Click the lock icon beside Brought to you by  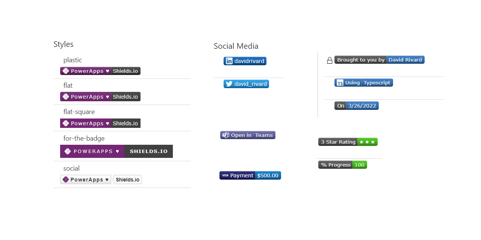[330, 60]
